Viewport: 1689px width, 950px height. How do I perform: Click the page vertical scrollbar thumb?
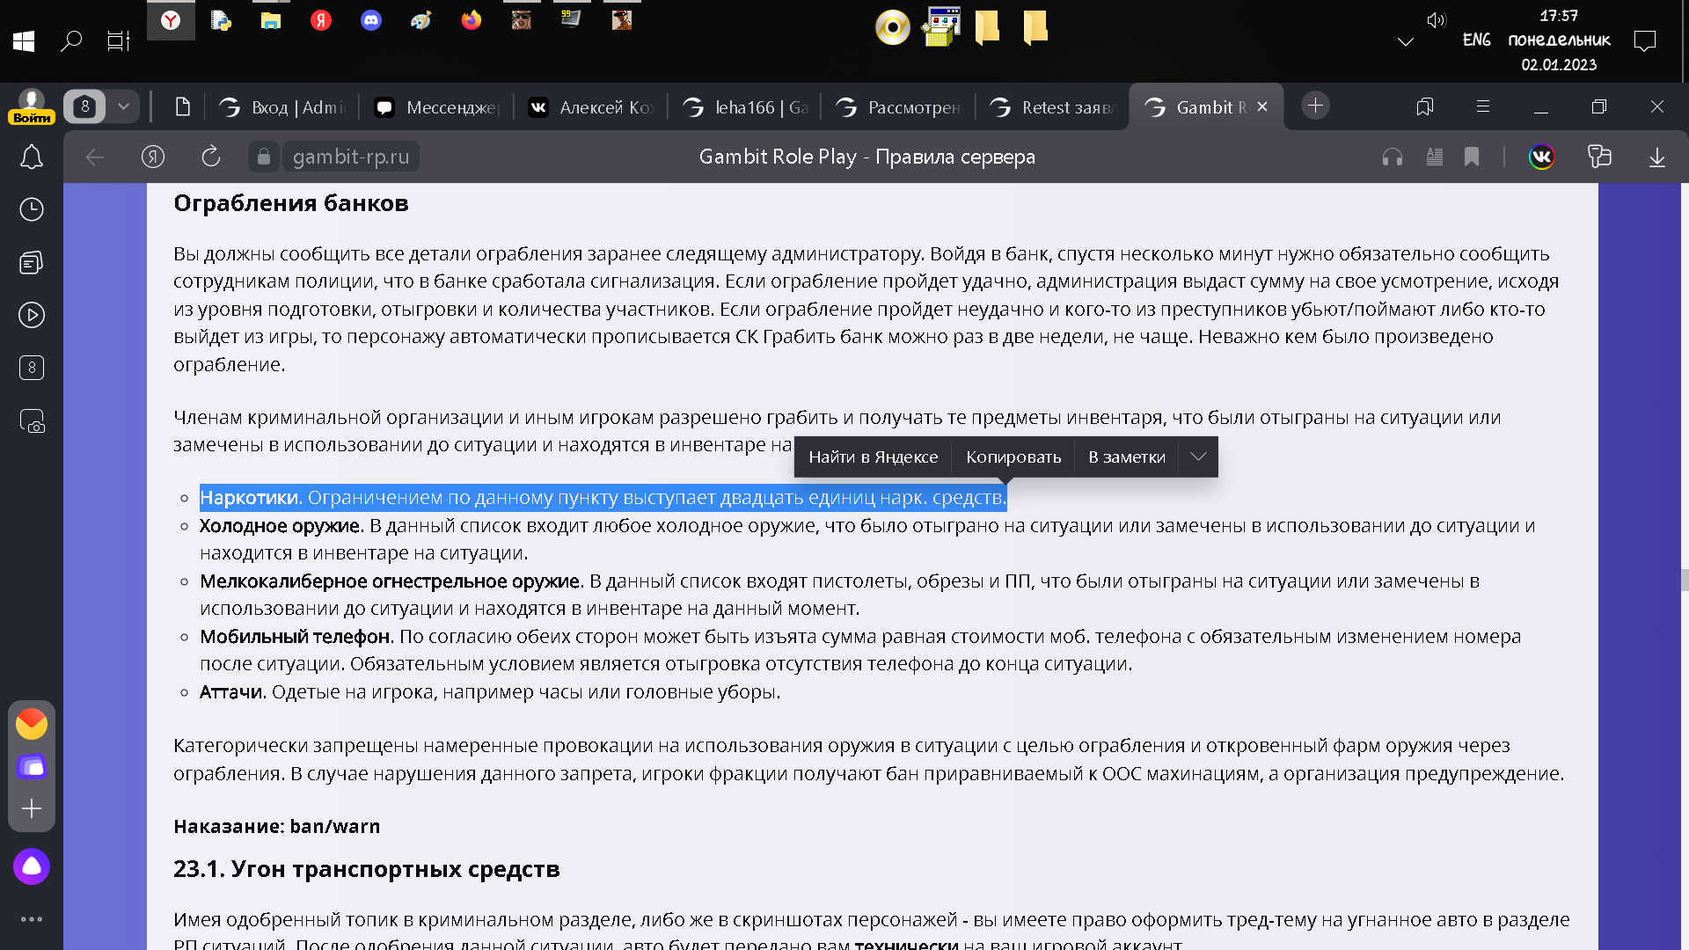point(1684,580)
